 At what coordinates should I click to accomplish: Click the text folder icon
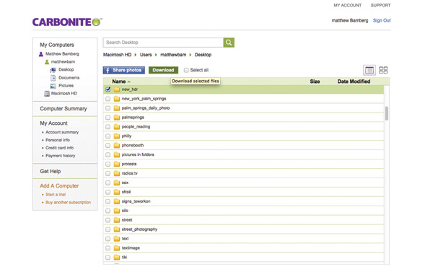117,239
